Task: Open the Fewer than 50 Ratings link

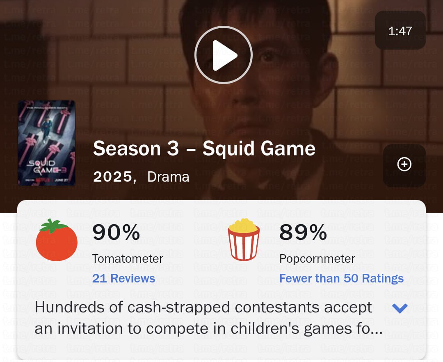Action: [x=341, y=278]
